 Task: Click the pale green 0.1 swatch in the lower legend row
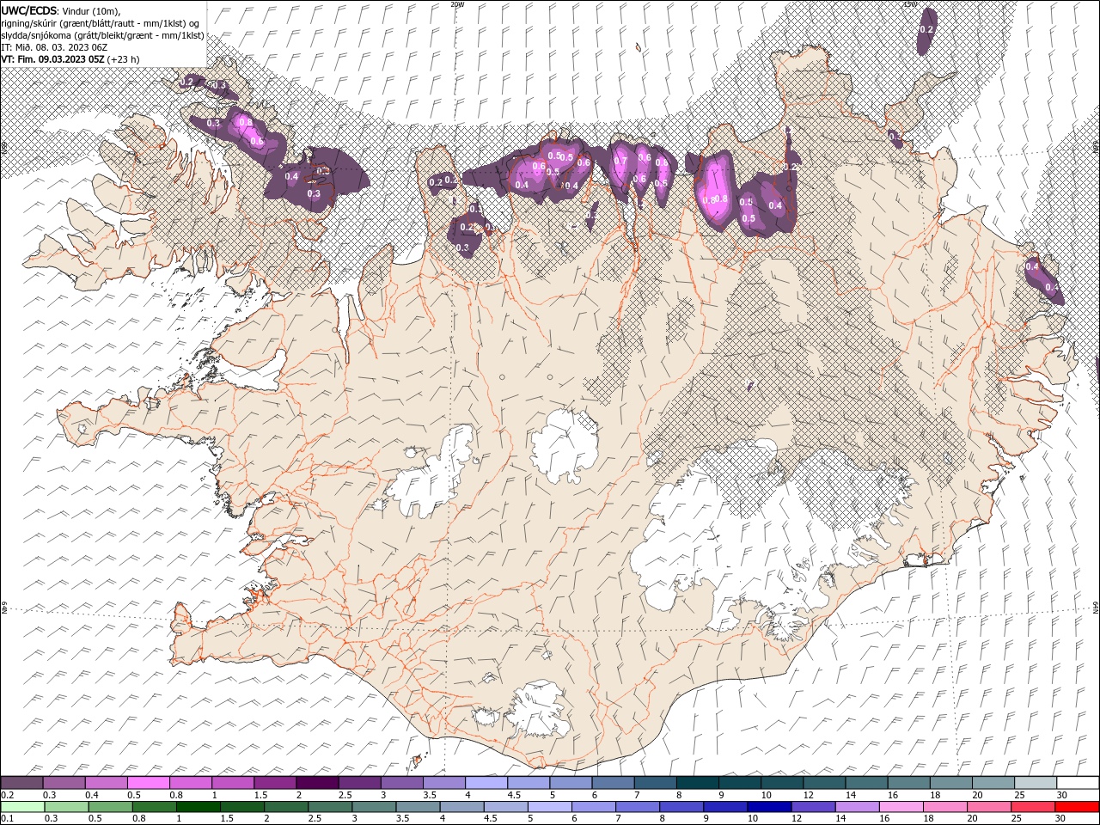[22, 806]
